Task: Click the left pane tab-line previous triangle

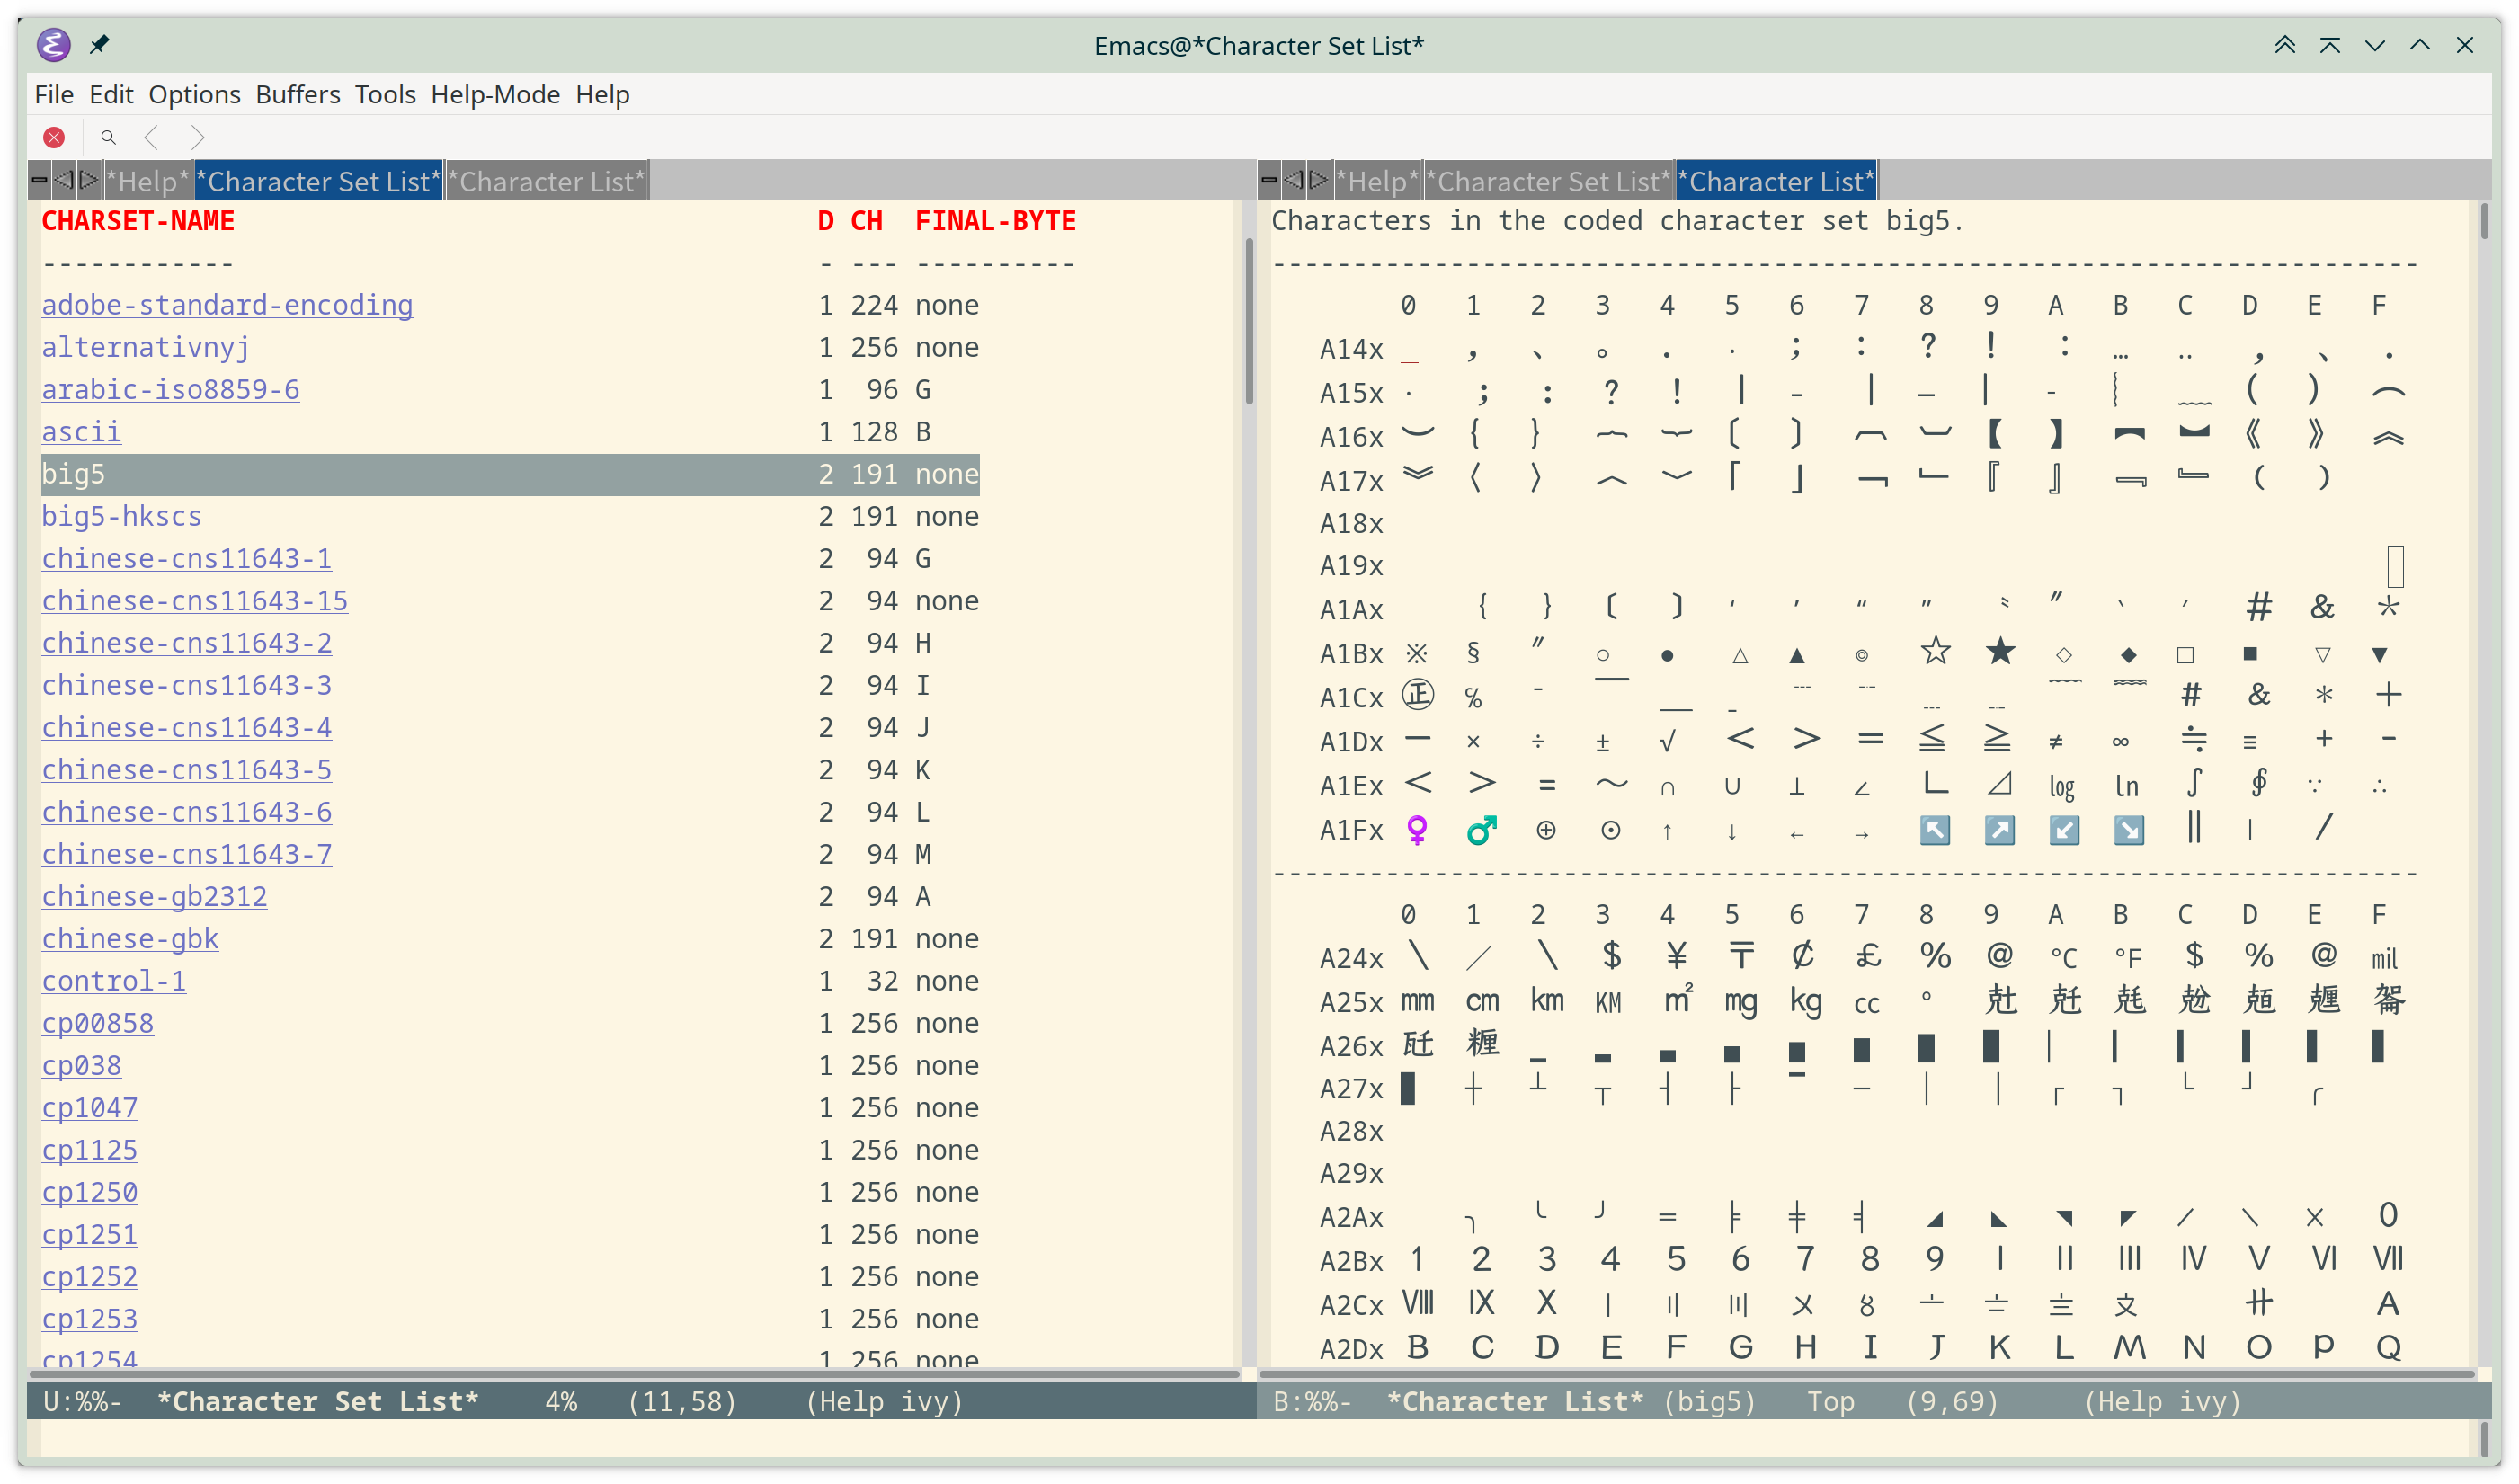Action: click(64, 180)
